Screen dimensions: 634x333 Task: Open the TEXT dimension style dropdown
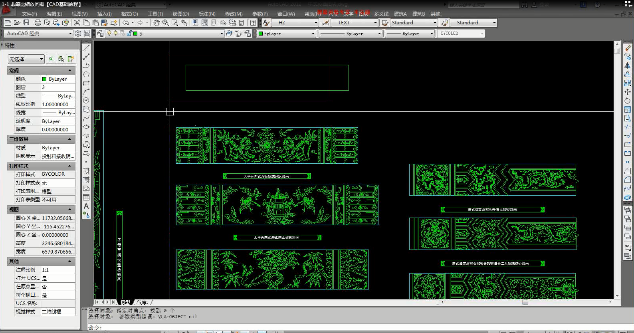pos(355,23)
